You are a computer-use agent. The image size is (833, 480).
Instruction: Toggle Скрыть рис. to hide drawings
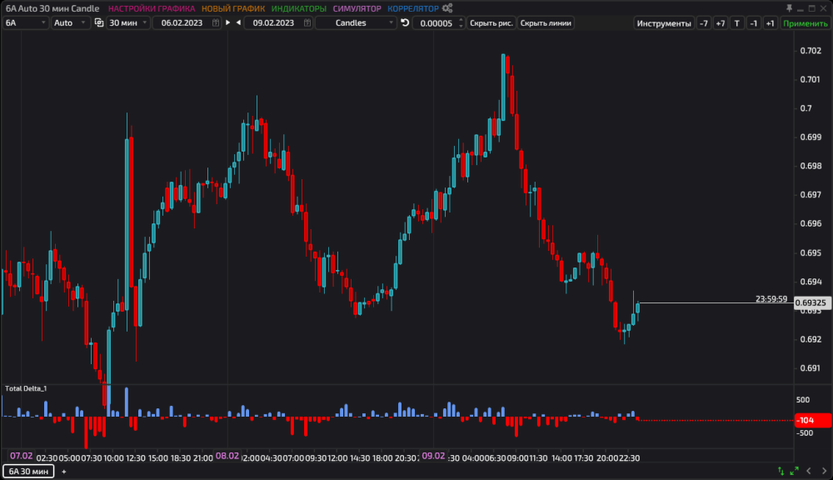[492, 22]
